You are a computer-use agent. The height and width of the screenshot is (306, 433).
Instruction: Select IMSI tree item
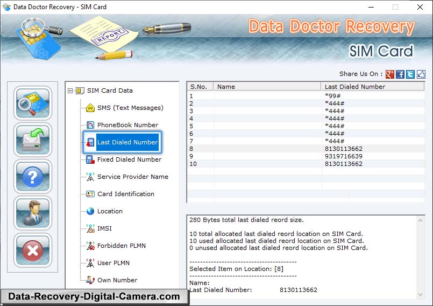104,228
